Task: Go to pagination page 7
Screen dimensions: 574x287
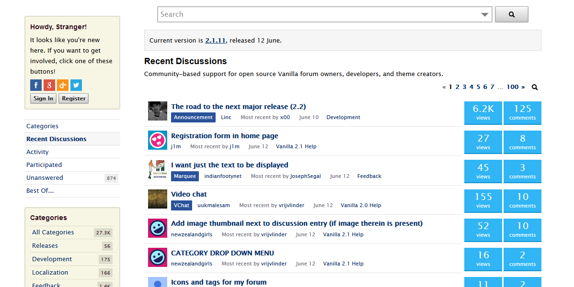Action: click(x=492, y=87)
